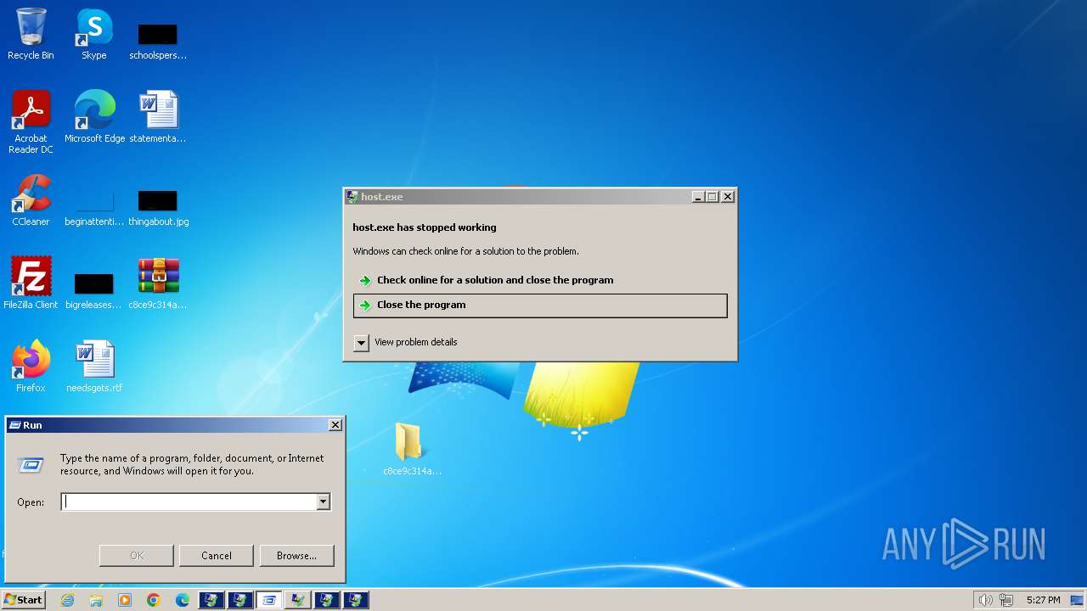Viewport: 1087px width, 611px height.
Task: Choose Check online for a solution
Action: (540, 280)
